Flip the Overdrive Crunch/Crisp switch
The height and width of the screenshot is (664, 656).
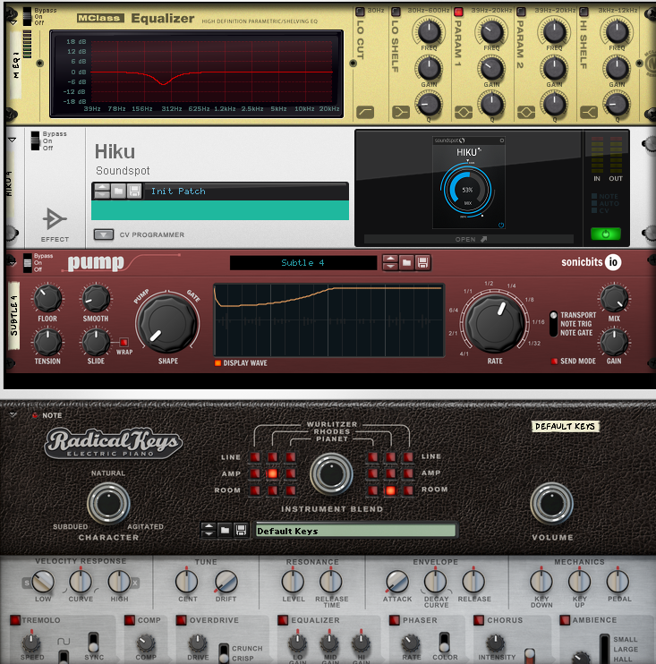coord(224,653)
